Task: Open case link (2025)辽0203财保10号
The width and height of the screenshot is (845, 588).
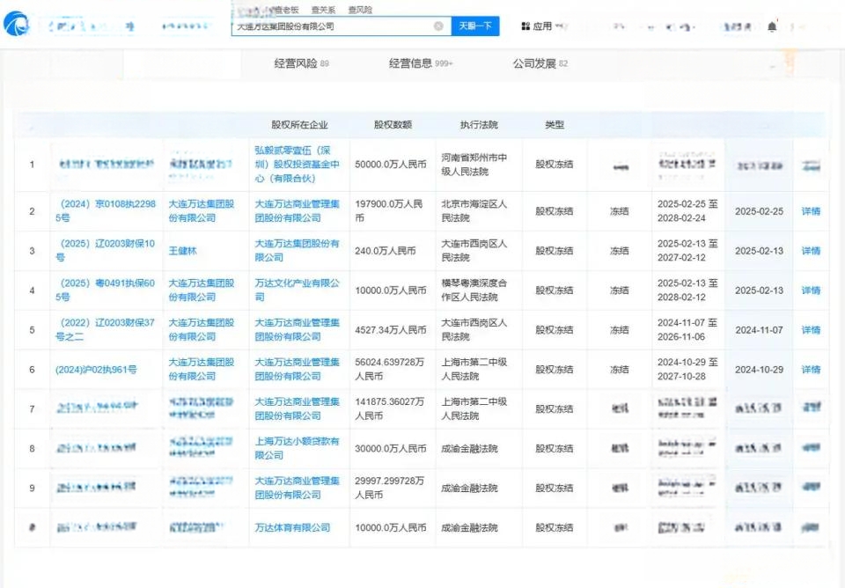Action: point(105,250)
